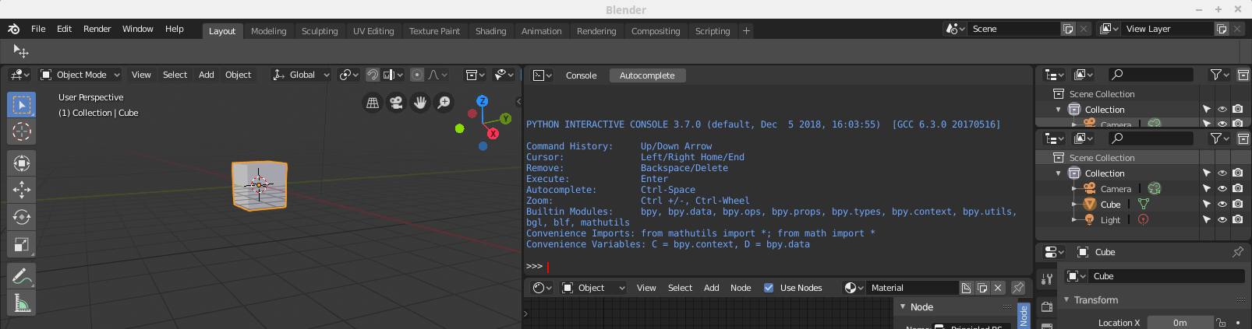Toggle visibility of the Light object

1222,220
